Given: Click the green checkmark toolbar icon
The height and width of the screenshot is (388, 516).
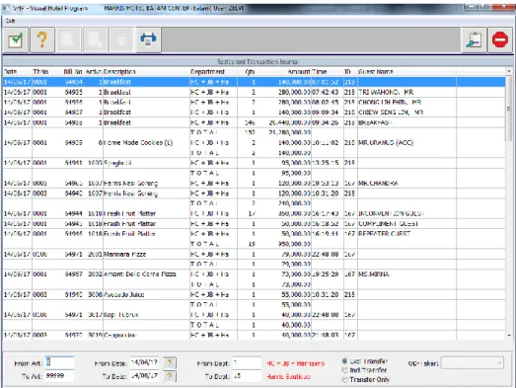Looking at the screenshot, I should (15, 40).
